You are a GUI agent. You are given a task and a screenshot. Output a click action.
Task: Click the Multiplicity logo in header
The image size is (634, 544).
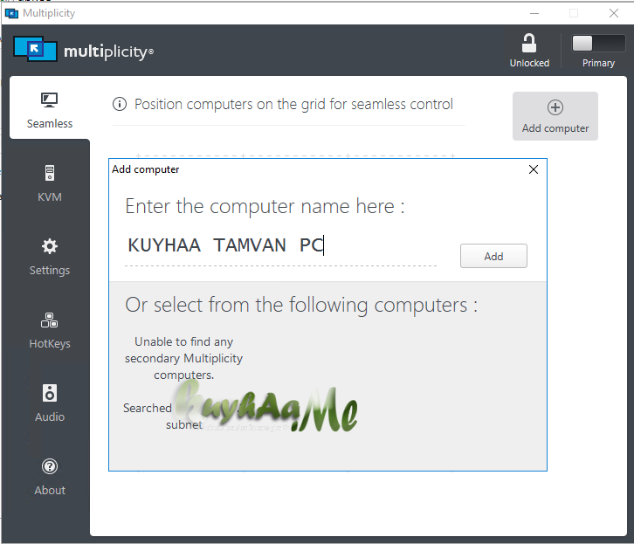[83, 50]
